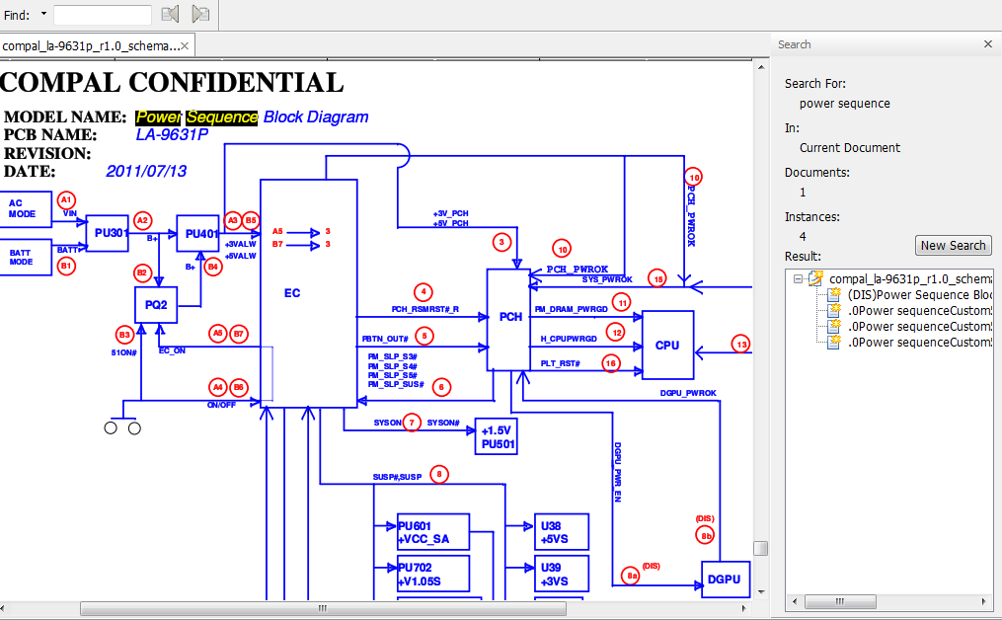The image size is (1002, 620).
Task: Click the 'H_CPUPWRGD' signal label
Action: point(568,339)
